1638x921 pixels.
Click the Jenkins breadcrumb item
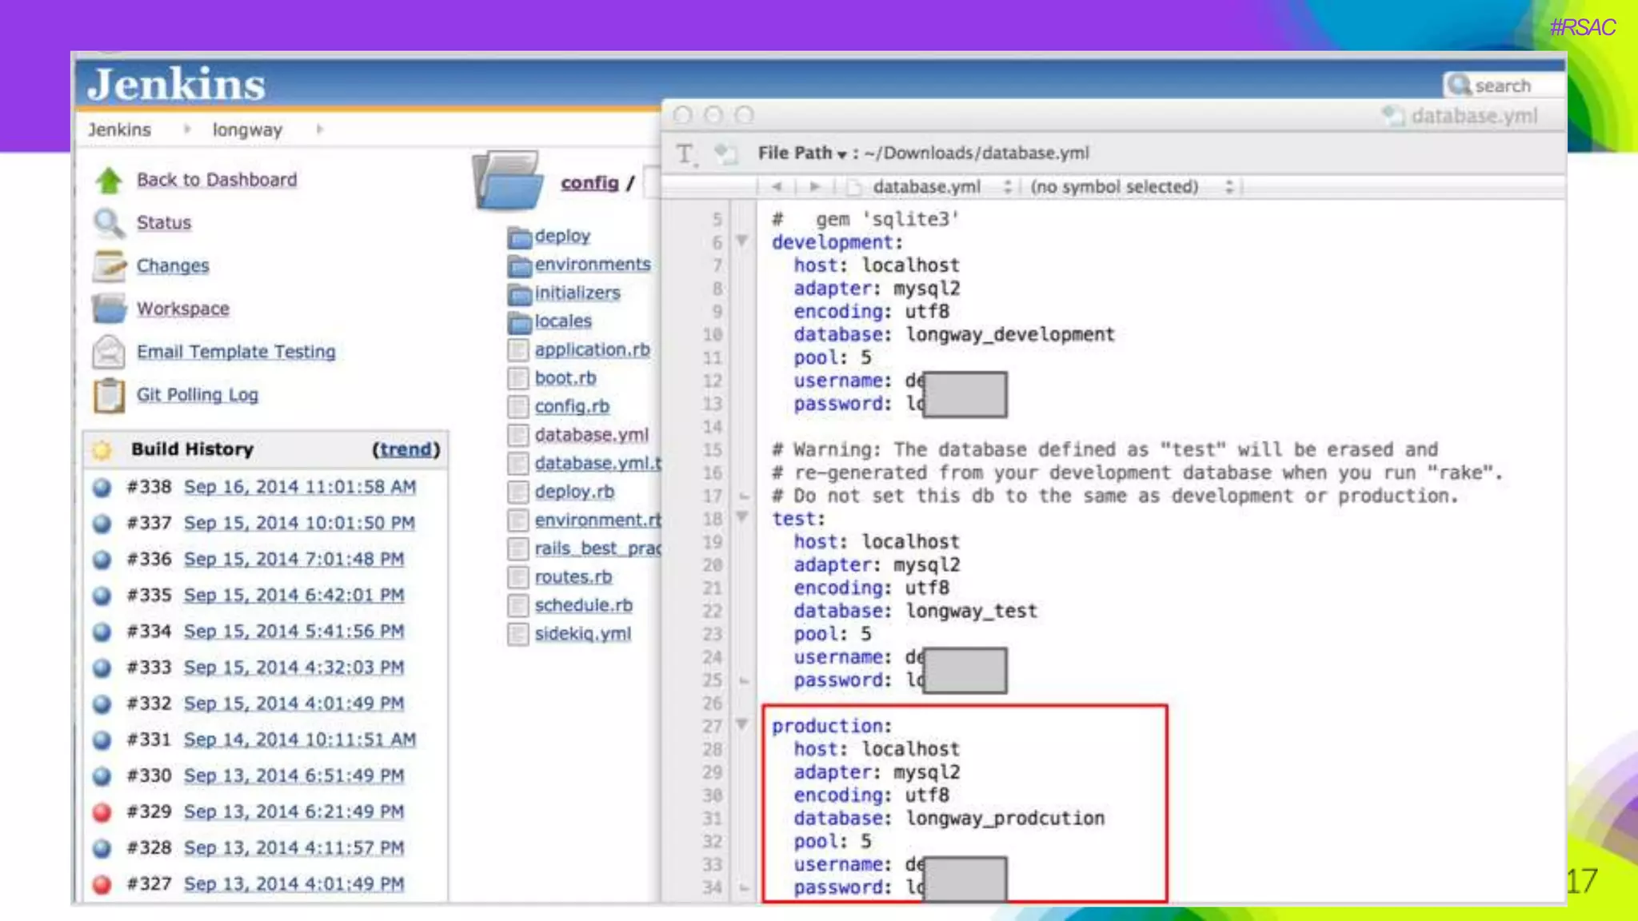coord(119,130)
